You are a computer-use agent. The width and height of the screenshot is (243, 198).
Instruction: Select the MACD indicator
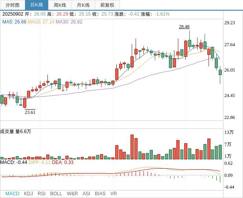point(13,194)
